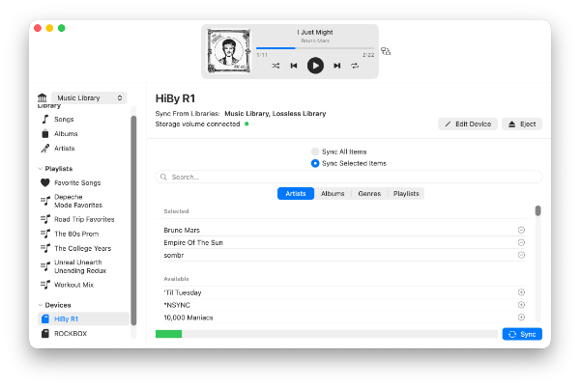
Task: Play the current song
Action: coord(315,66)
